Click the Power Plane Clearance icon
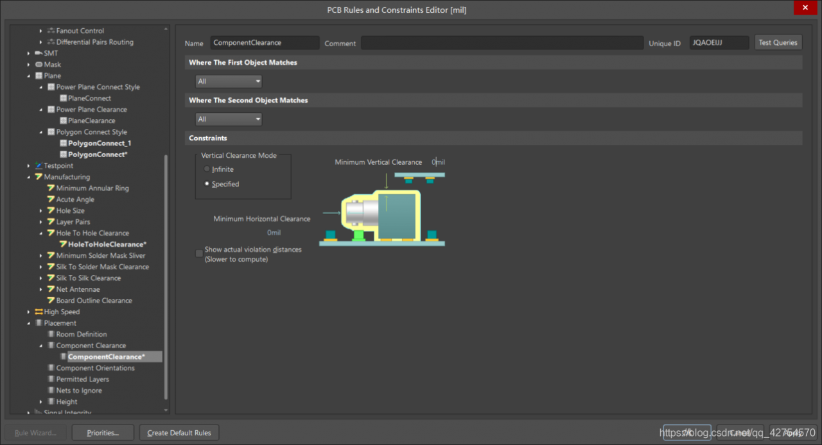822x445 pixels. click(51, 110)
